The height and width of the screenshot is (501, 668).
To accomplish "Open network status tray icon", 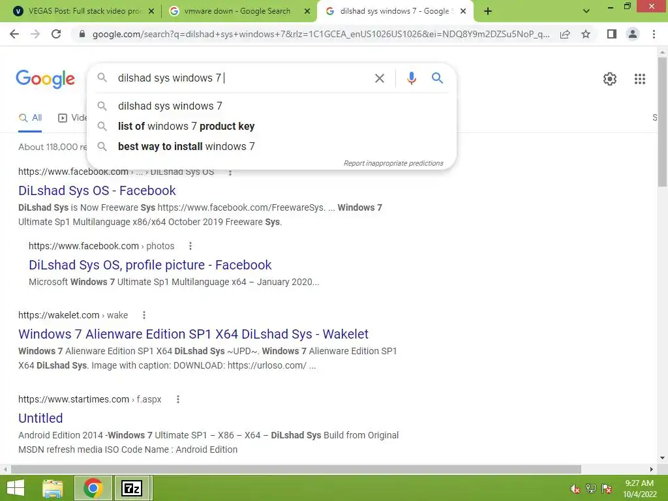I will click(591, 489).
